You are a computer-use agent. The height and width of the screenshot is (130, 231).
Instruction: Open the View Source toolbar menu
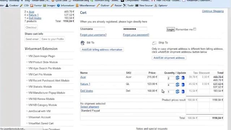[144, 5]
